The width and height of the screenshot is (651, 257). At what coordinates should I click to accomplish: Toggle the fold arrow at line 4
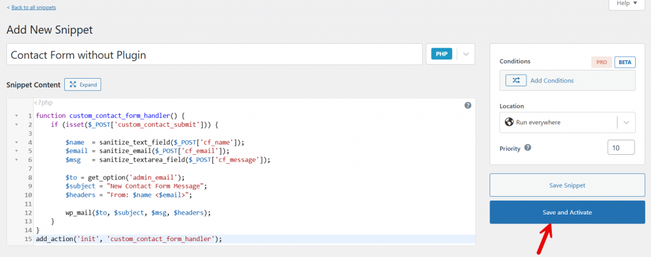[x=16, y=142]
